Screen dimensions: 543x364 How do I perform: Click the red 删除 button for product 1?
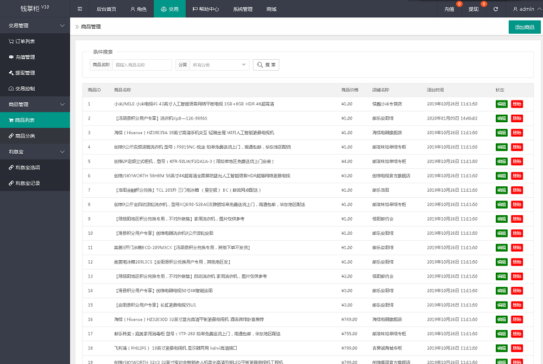click(516, 104)
